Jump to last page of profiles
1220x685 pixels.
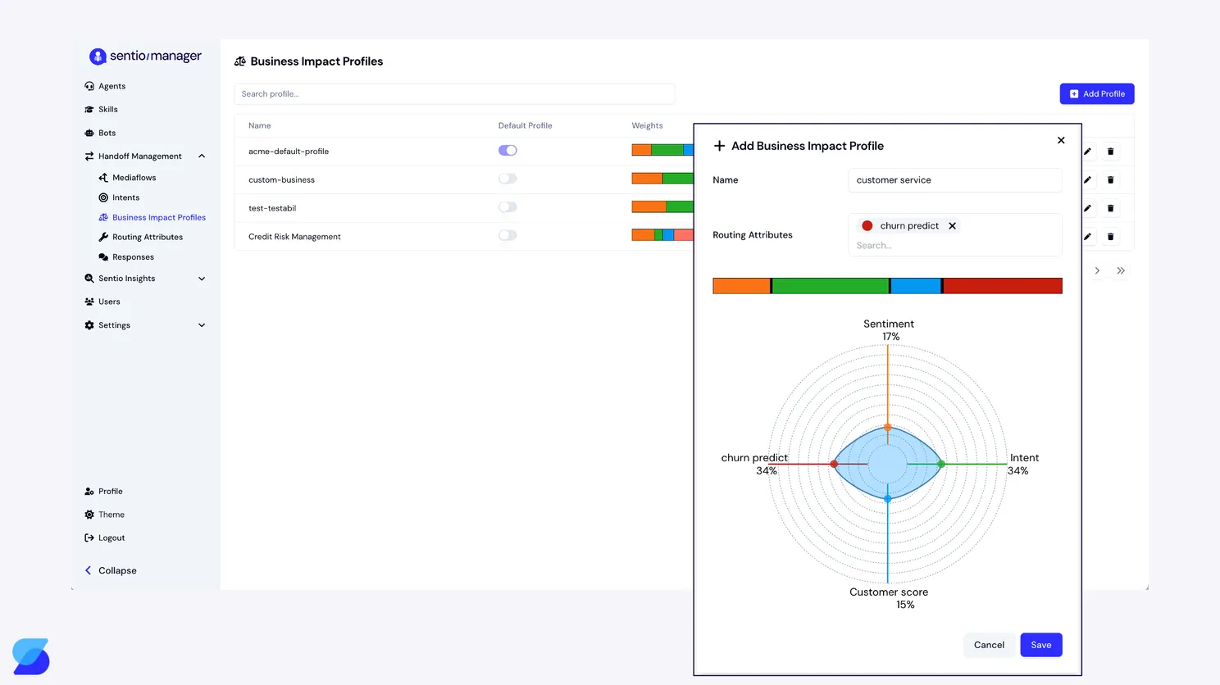(1121, 270)
